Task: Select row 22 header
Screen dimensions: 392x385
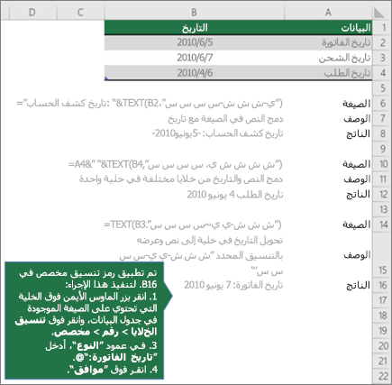Action: 381,376
